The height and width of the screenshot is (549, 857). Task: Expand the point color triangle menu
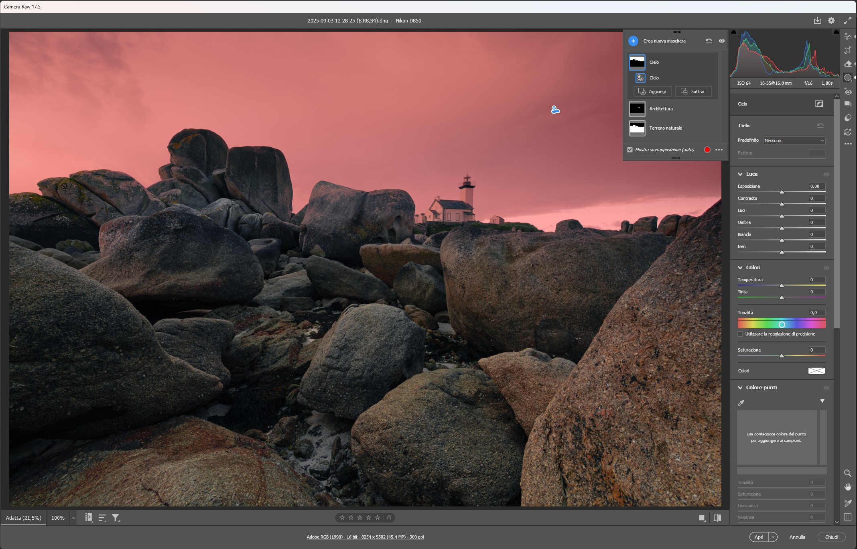click(822, 401)
